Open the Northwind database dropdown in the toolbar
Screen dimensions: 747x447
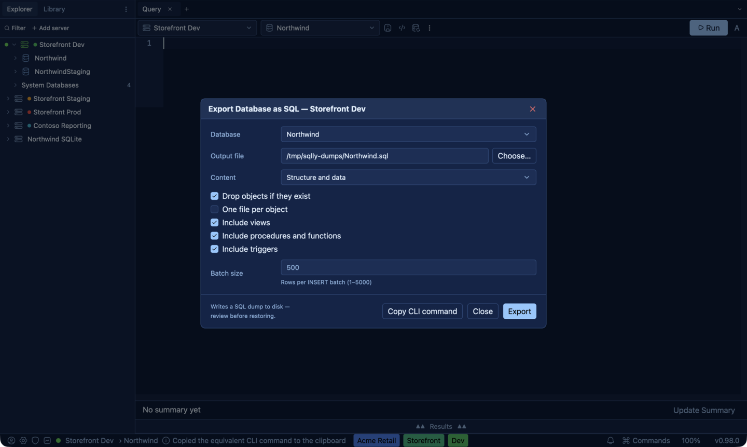[x=320, y=28]
